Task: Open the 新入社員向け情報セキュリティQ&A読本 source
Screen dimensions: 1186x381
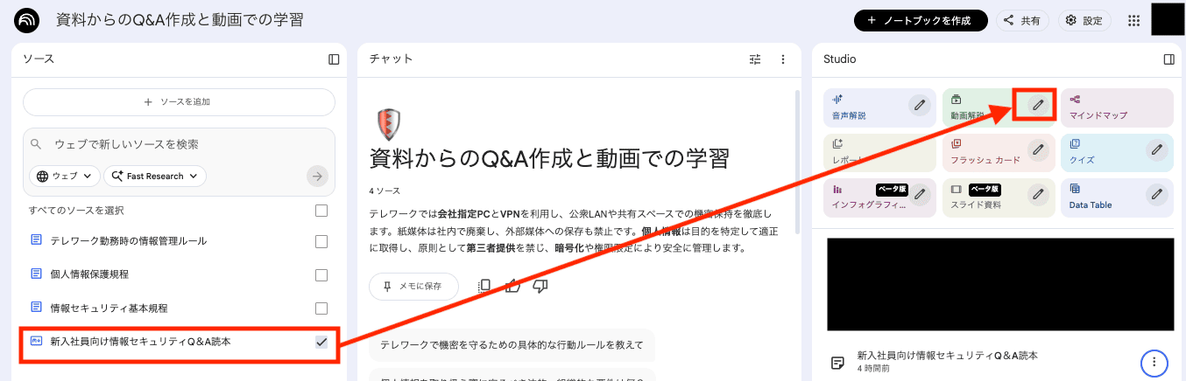Action: pos(141,341)
